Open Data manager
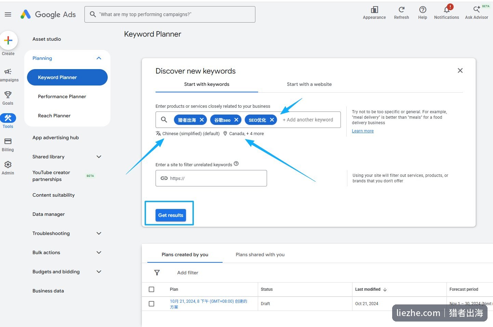Screen dimensions: 493x327 click(x=49, y=214)
